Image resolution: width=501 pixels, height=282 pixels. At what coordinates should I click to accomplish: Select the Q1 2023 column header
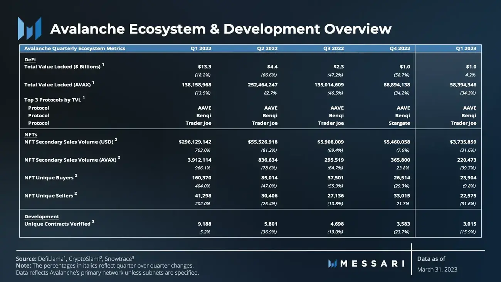coord(465,49)
